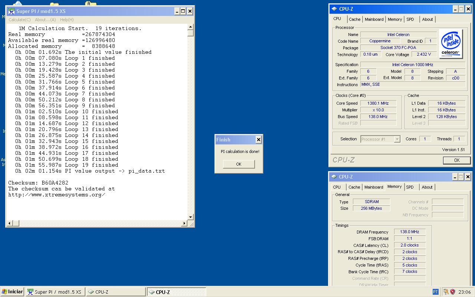
Task: Select About tab in bottom CPU-Z window
Action: [x=427, y=187]
